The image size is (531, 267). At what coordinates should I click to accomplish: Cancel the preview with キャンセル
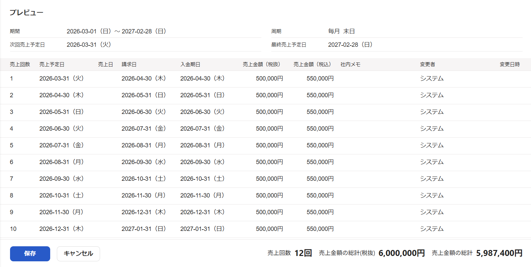coord(78,254)
